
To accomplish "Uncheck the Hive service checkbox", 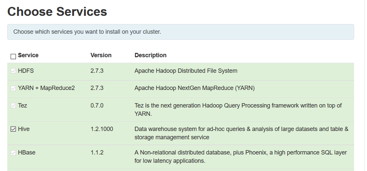I will point(13,129).
